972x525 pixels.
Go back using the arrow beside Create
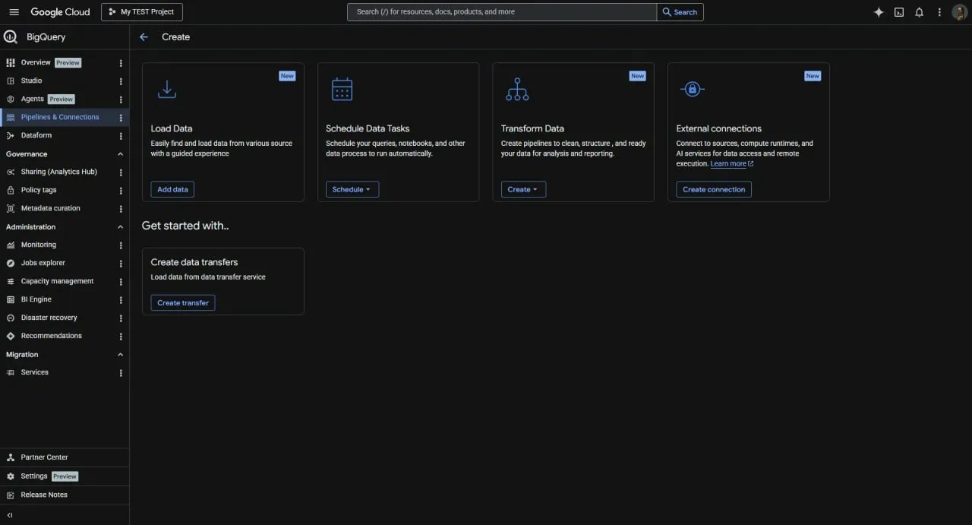point(144,36)
